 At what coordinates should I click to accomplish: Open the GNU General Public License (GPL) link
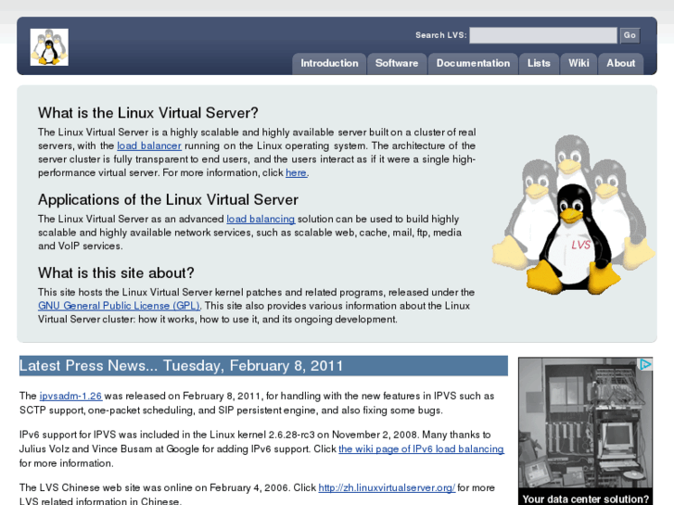point(119,306)
